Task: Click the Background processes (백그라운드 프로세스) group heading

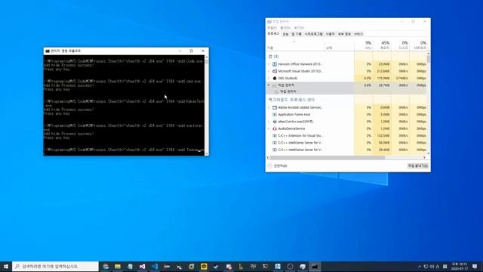Action: point(291,100)
